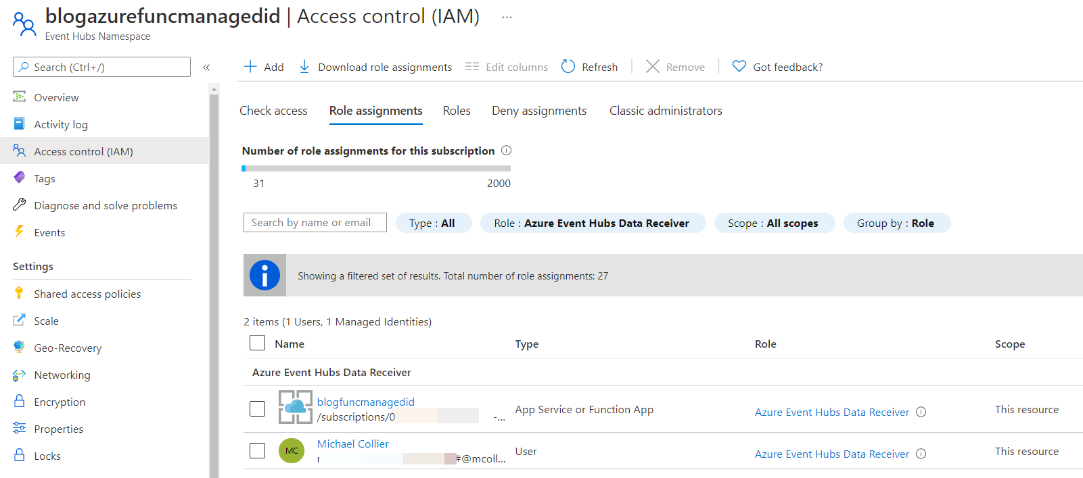Select the Role assignments tab
Viewport: 1083px width, 478px height.
375,111
